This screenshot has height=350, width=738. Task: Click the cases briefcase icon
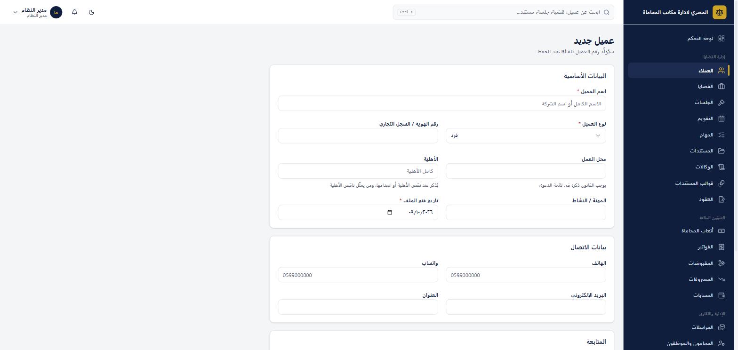coord(722,87)
